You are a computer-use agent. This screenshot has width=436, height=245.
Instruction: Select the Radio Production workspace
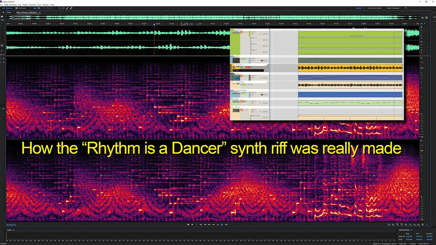pos(393,8)
